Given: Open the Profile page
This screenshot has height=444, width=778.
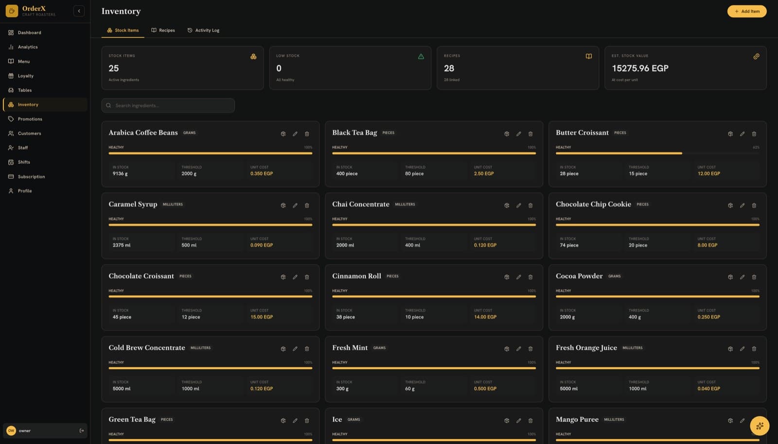Looking at the screenshot, I should [45, 191].
